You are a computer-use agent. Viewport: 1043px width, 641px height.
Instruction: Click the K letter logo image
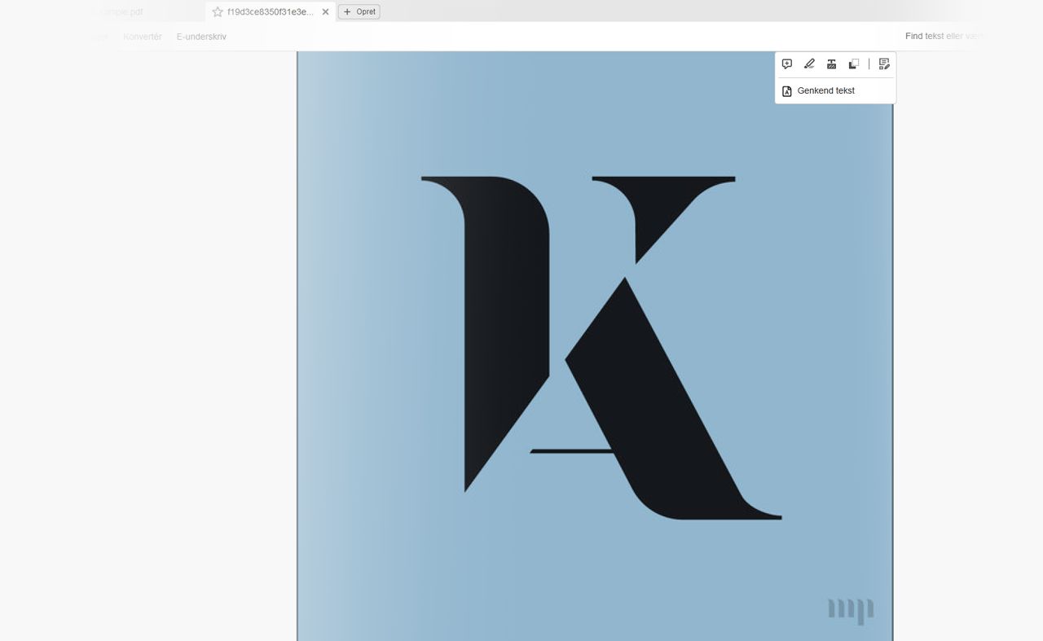[x=601, y=348]
